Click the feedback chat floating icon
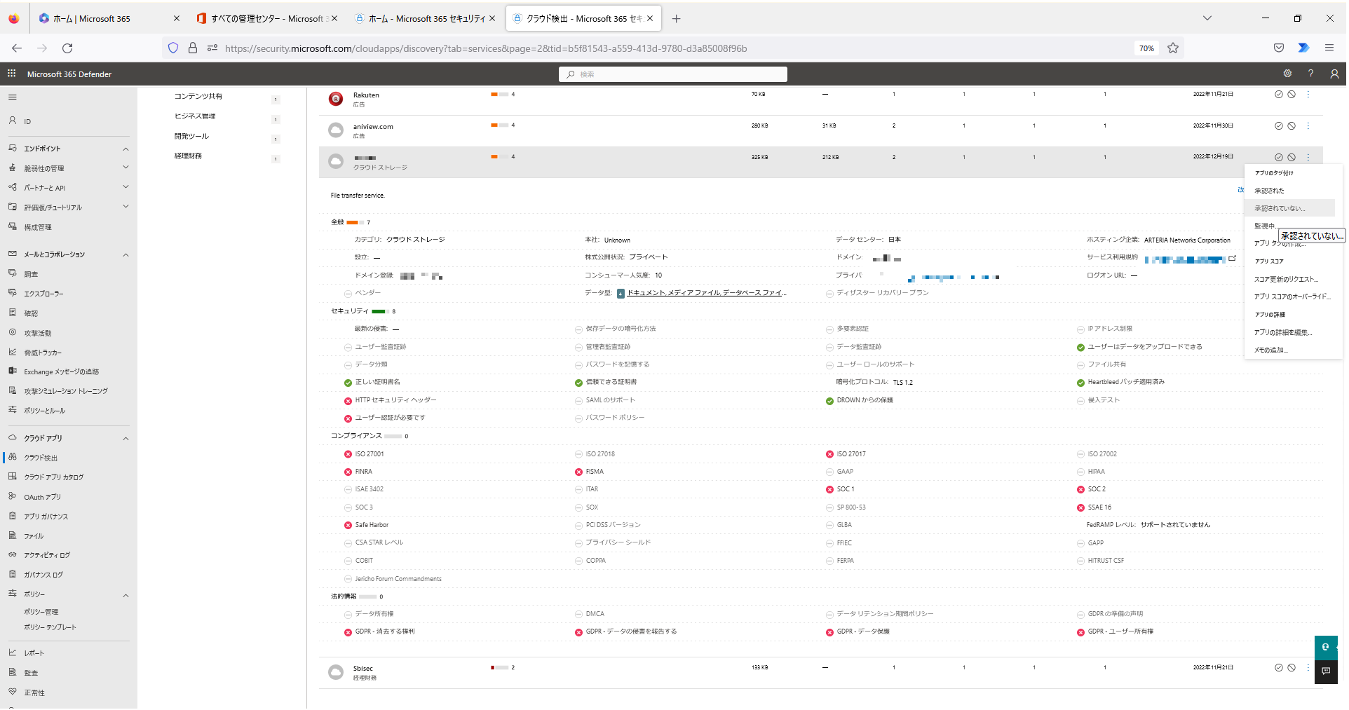1349x710 pixels. pyautogui.click(x=1325, y=671)
